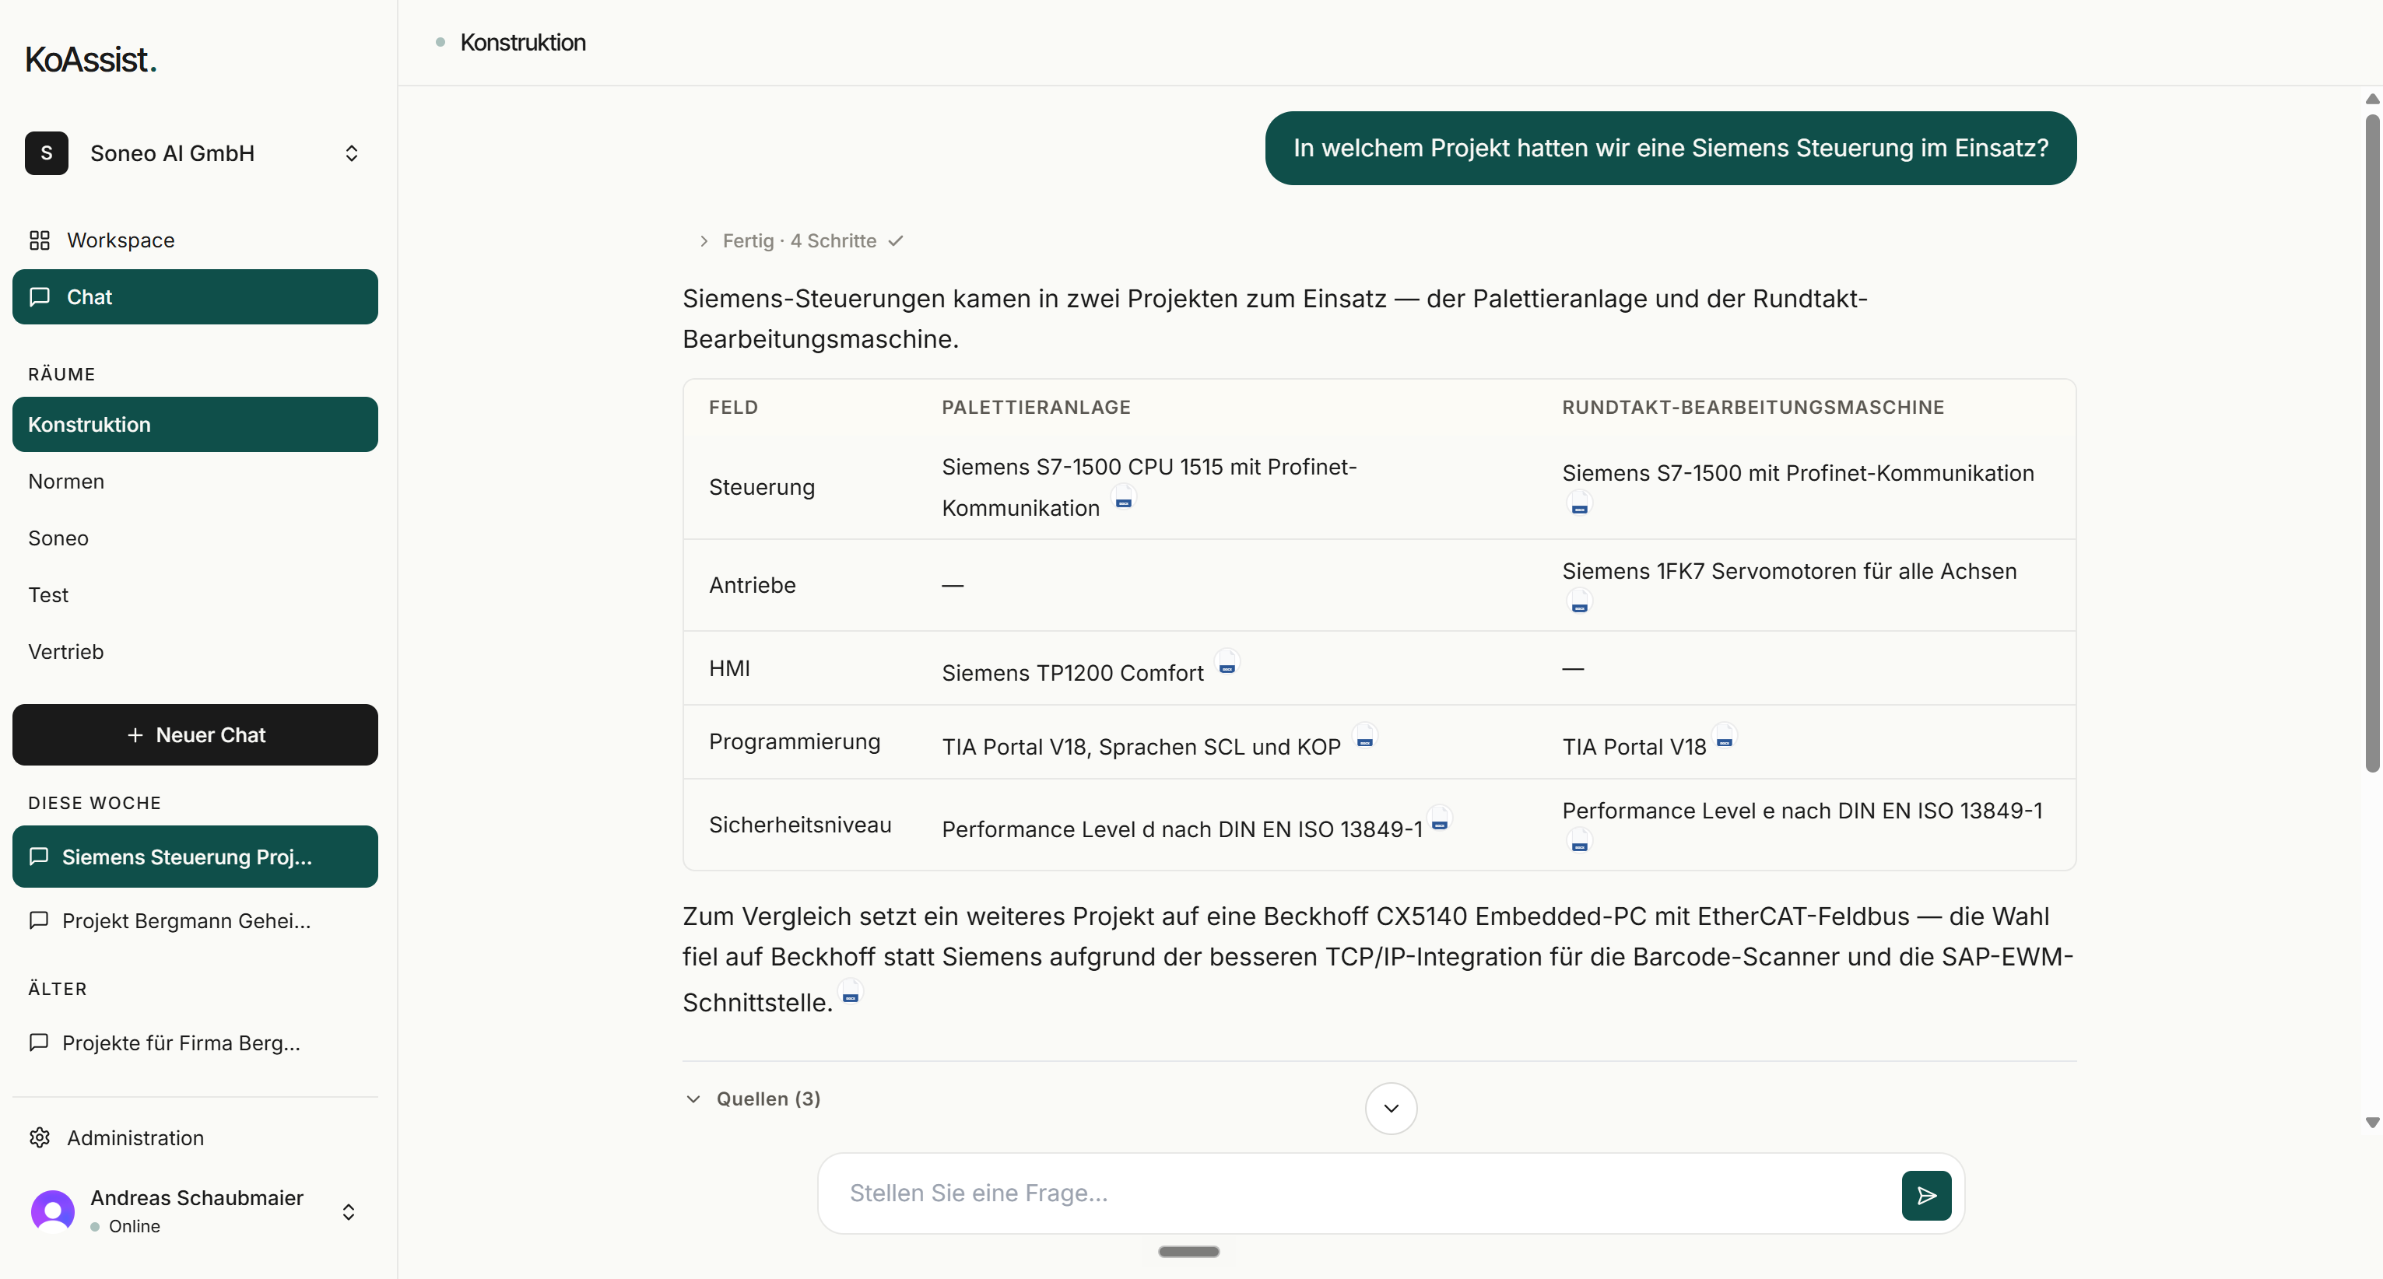Open the Soneo room
This screenshot has width=2383, height=1279.
pos(195,538)
